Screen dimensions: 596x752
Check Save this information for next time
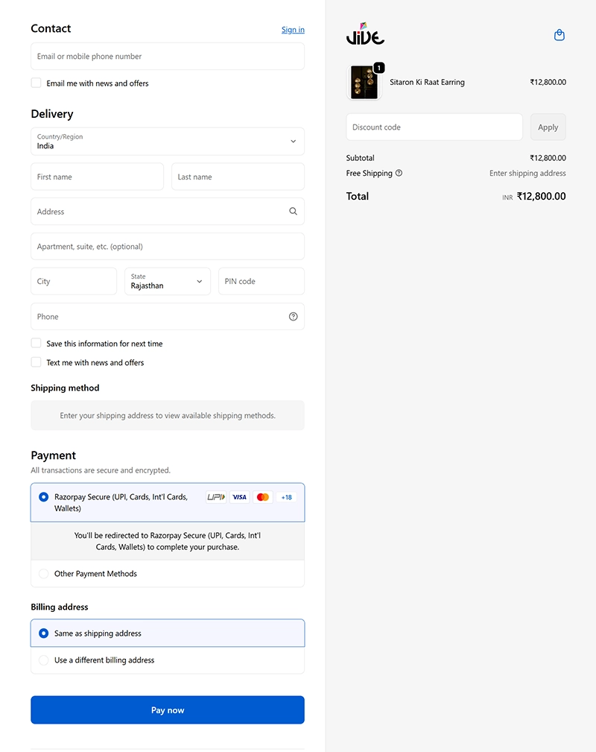[x=36, y=344]
